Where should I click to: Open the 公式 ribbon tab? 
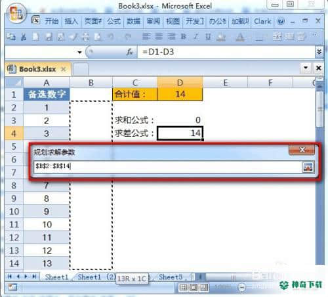pyautogui.click(x=113, y=21)
